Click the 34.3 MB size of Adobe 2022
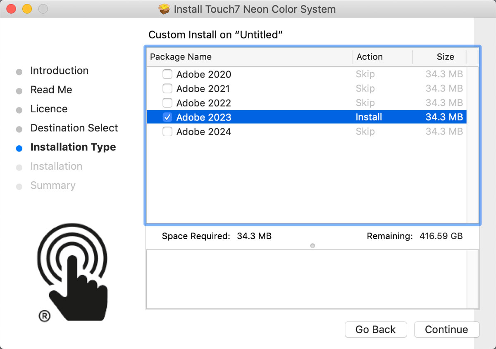The height and width of the screenshot is (349, 496). pyautogui.click(x=444, y=103)
